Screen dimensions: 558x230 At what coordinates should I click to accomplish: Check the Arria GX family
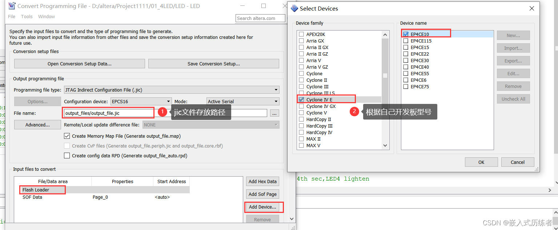301,41
